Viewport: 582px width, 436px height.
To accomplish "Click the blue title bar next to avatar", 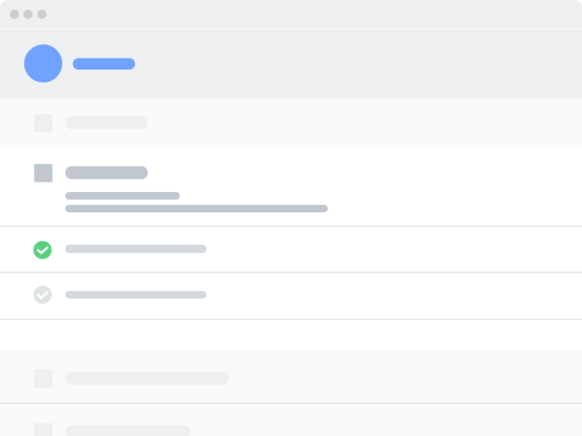I will 103,64.
